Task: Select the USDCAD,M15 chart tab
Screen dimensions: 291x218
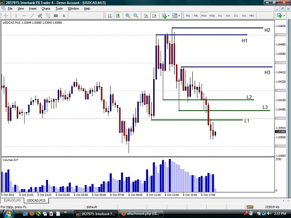Action: click(x=36, y=200)
